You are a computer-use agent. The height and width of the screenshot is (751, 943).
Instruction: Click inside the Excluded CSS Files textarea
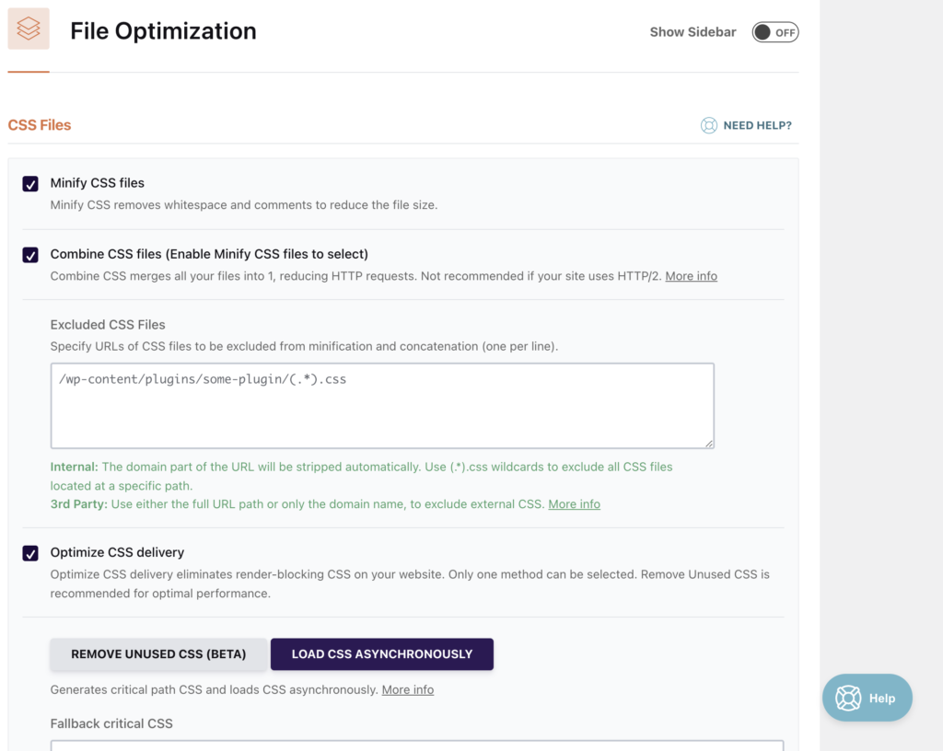tap(382, 406)
